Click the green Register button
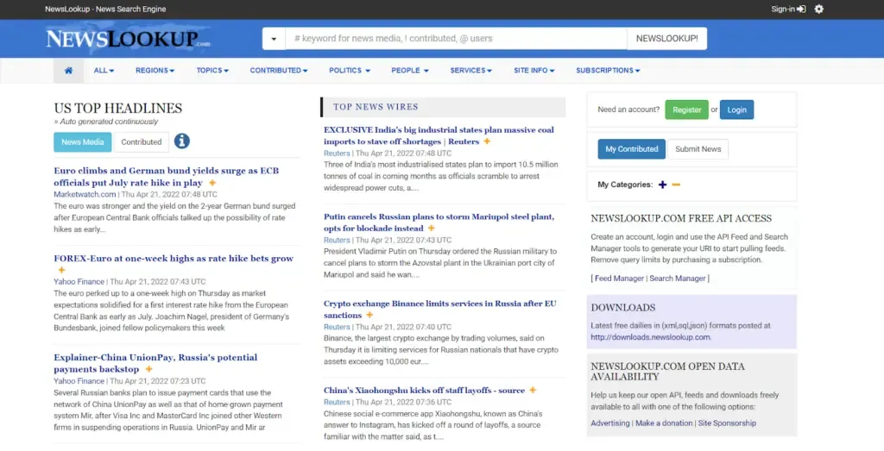The height and width of the screenshot is (451, 884). [x=686, y=110]
